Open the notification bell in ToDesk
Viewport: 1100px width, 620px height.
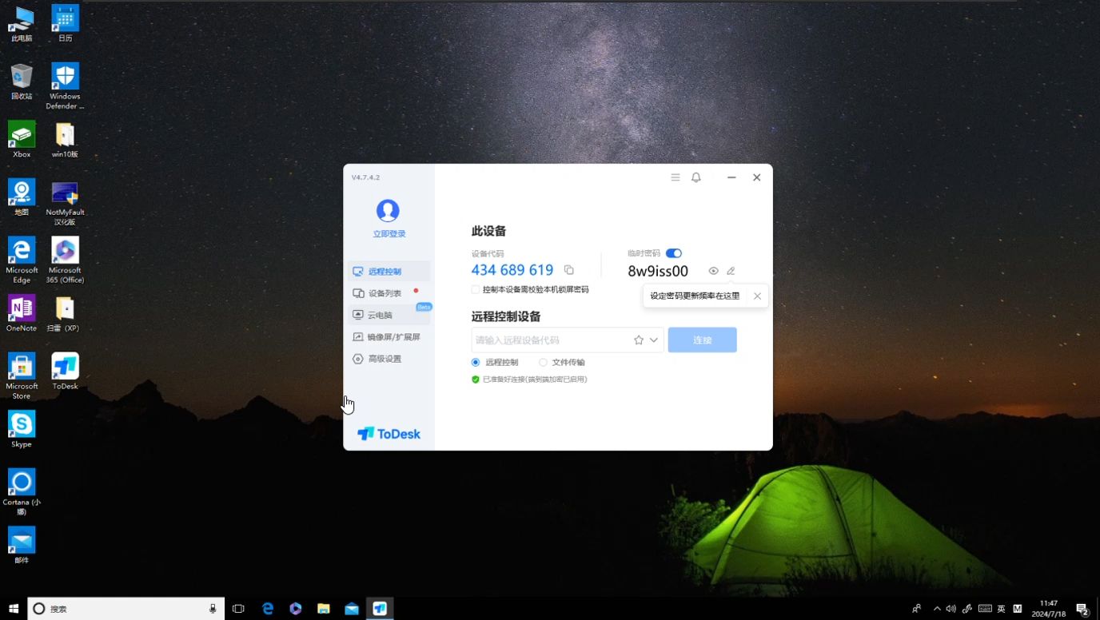(x=695, y=177)
